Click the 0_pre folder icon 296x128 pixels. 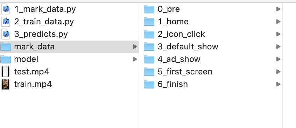pos(149,9)
